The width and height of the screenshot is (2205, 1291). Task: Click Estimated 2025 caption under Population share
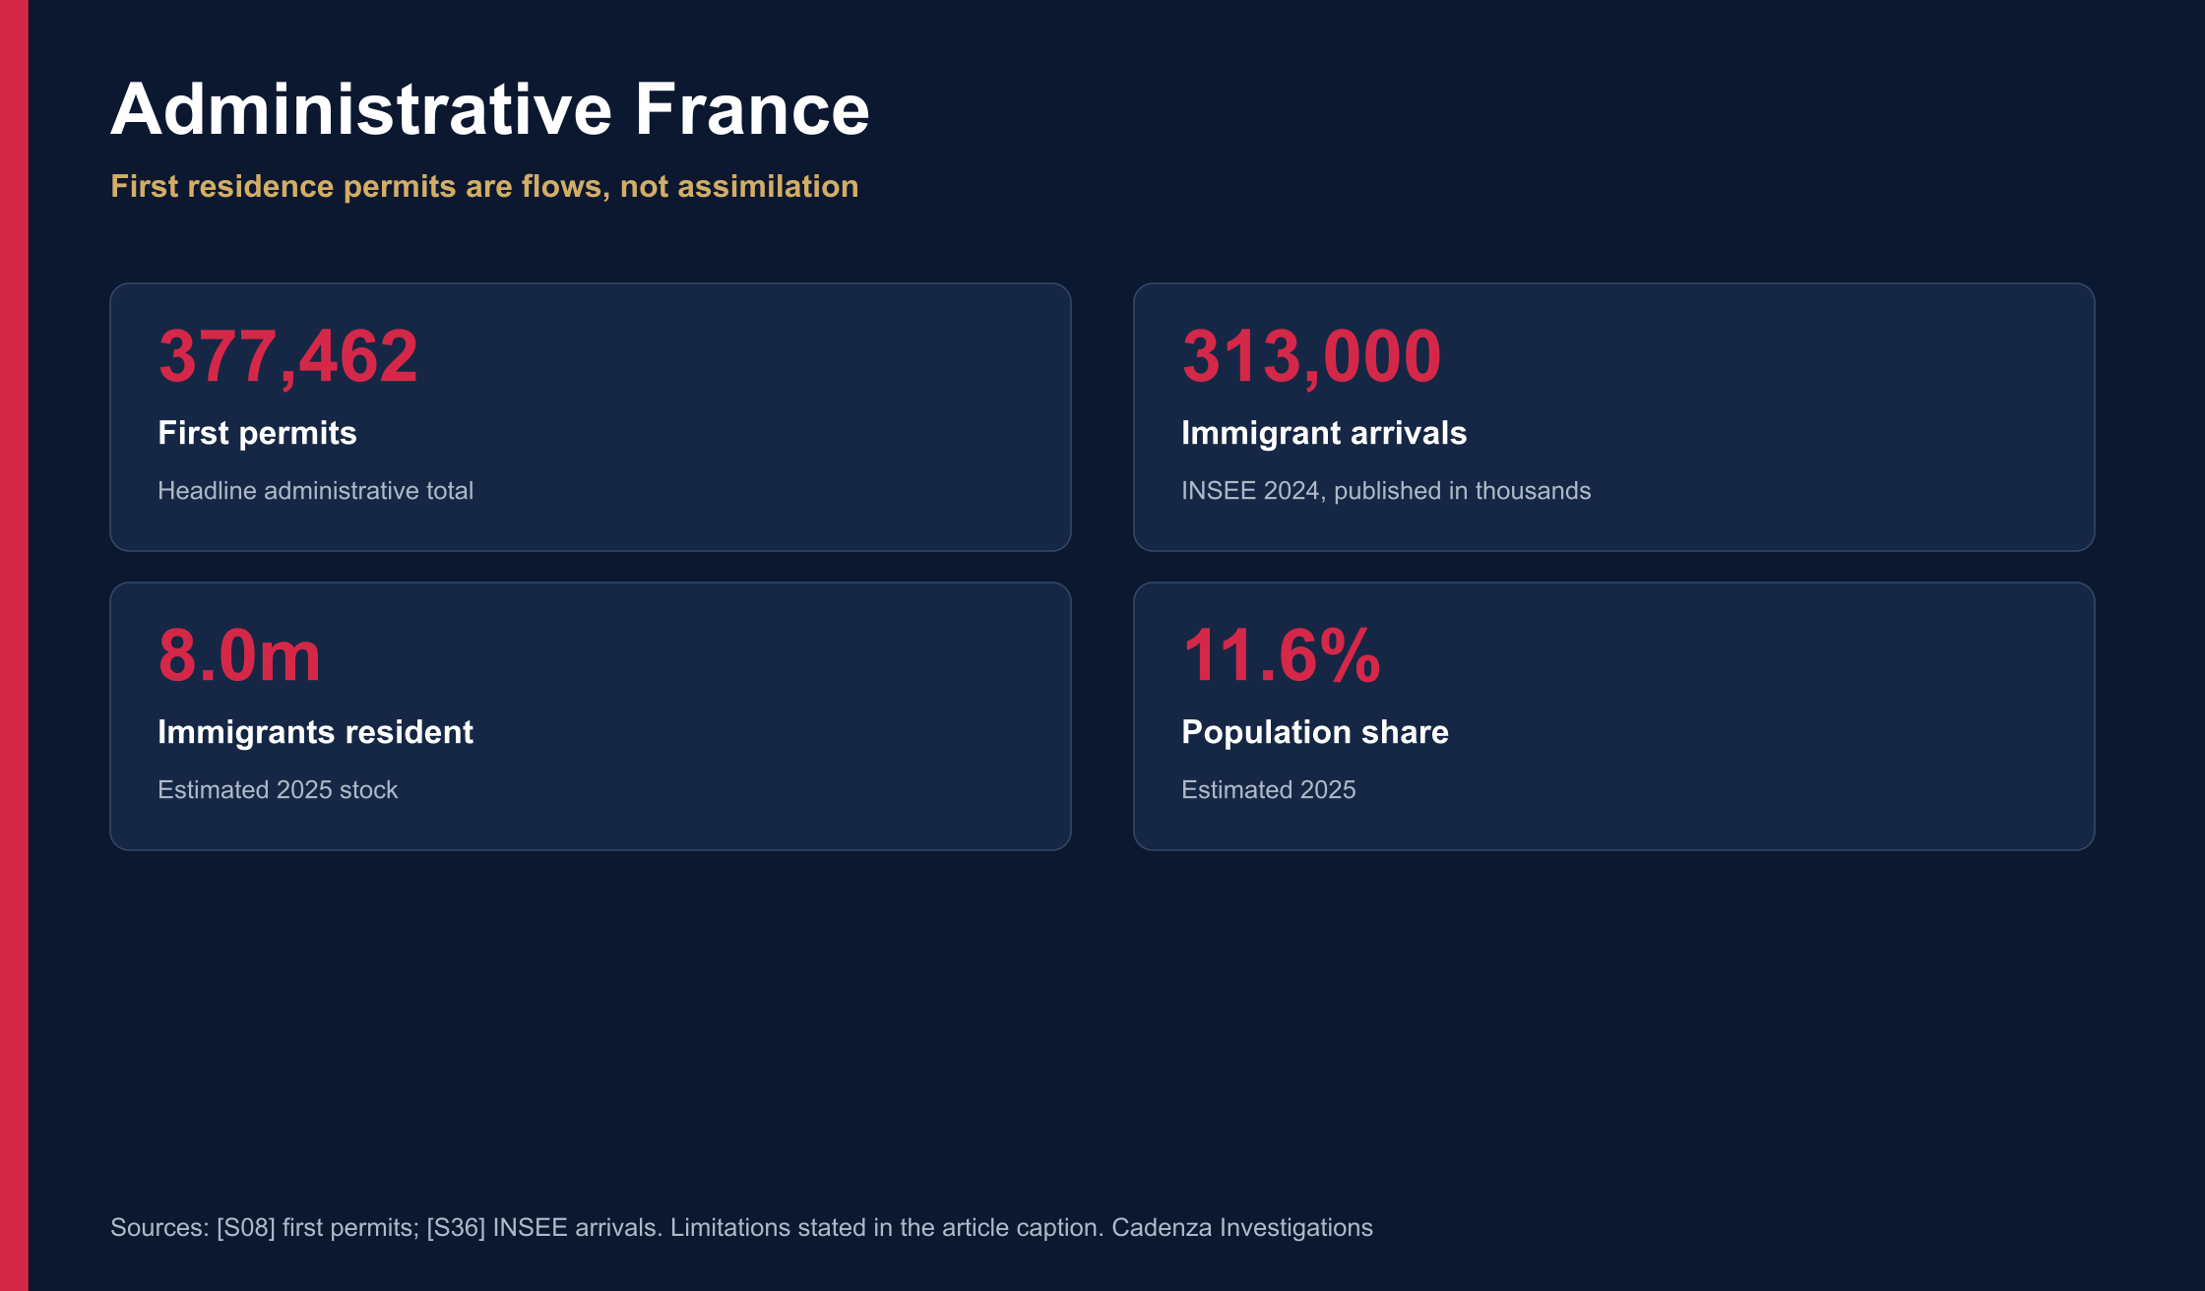tap(1268, 790)
